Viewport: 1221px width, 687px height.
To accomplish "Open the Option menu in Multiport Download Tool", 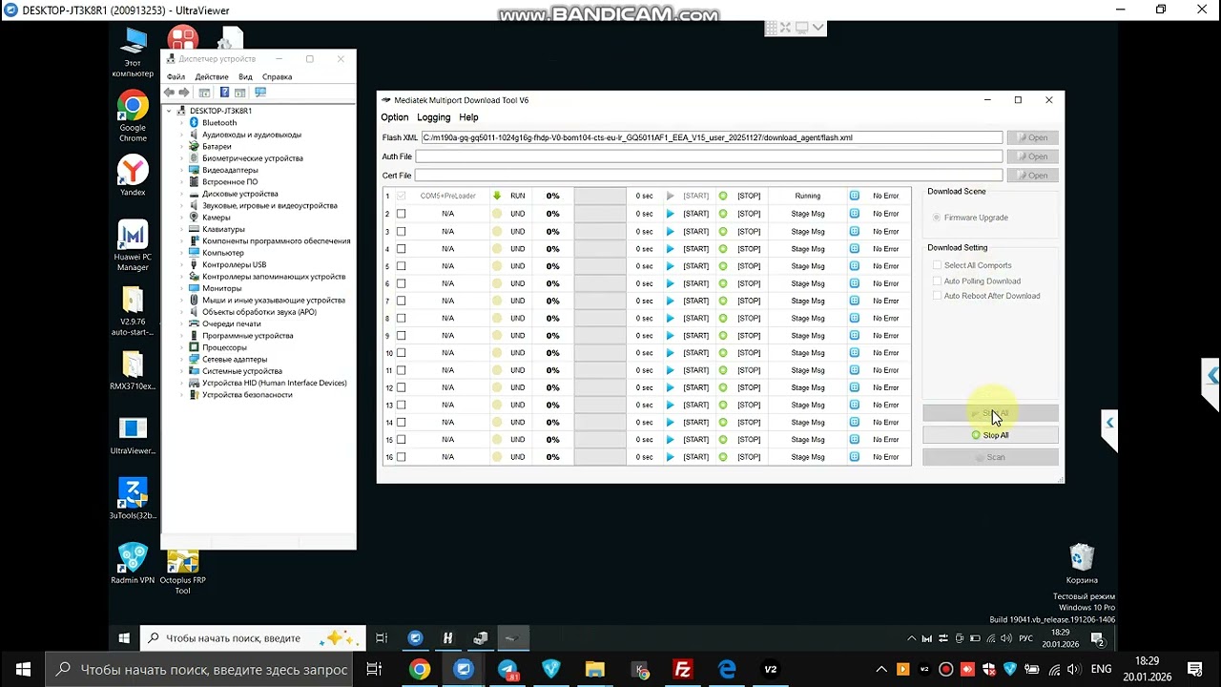I will pyautogui.click(x=395, y=117).
